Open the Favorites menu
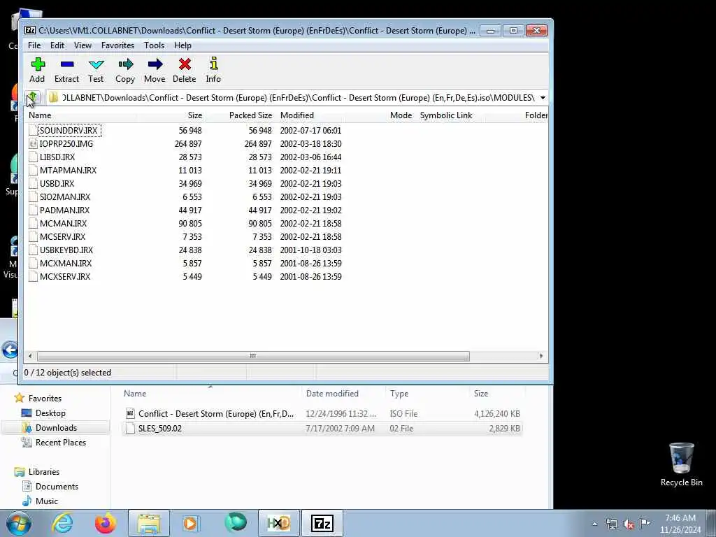The height and width of the screenshot is (537, 716). [x=117, y=45]
